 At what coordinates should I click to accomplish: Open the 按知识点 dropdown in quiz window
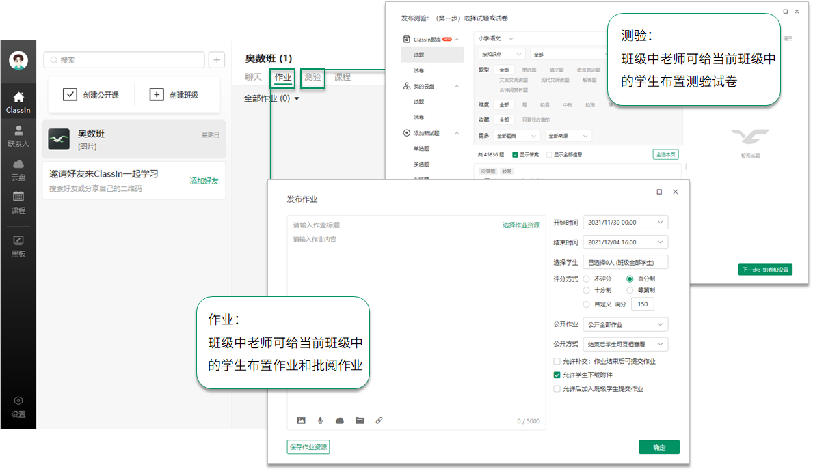[x=501, y=55]
